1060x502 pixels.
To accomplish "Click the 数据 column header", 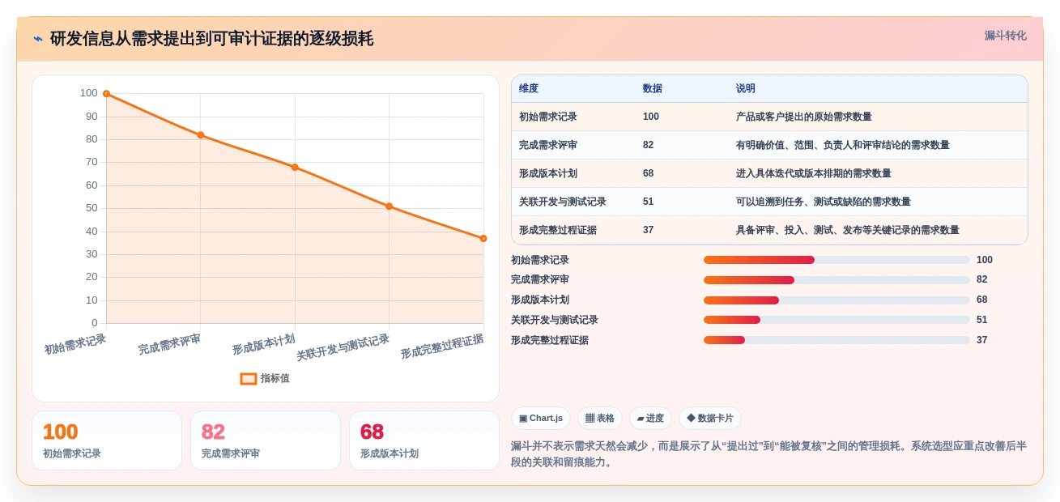I will [x=652, y=88].
